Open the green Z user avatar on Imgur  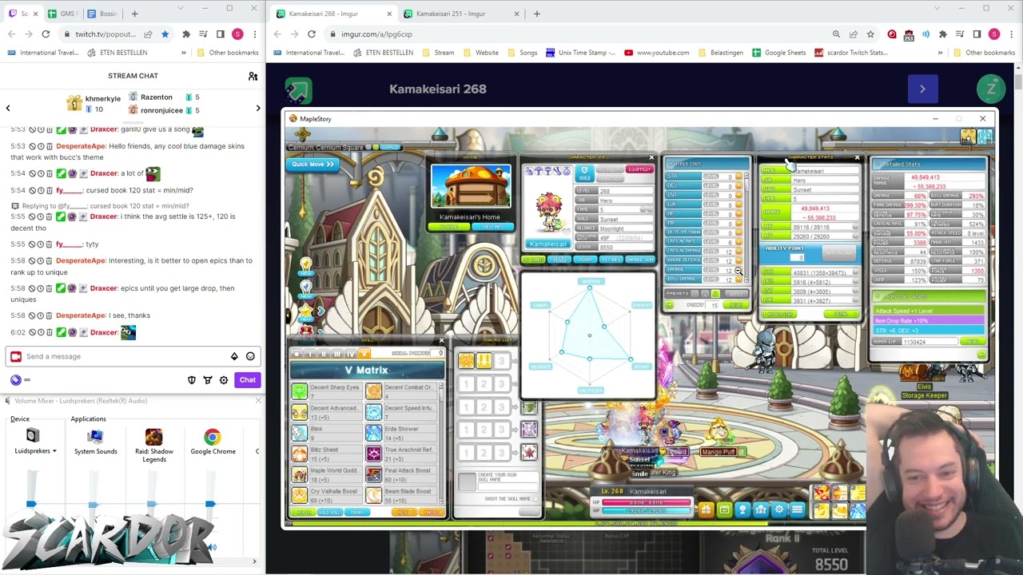click(x=992, y=89)
